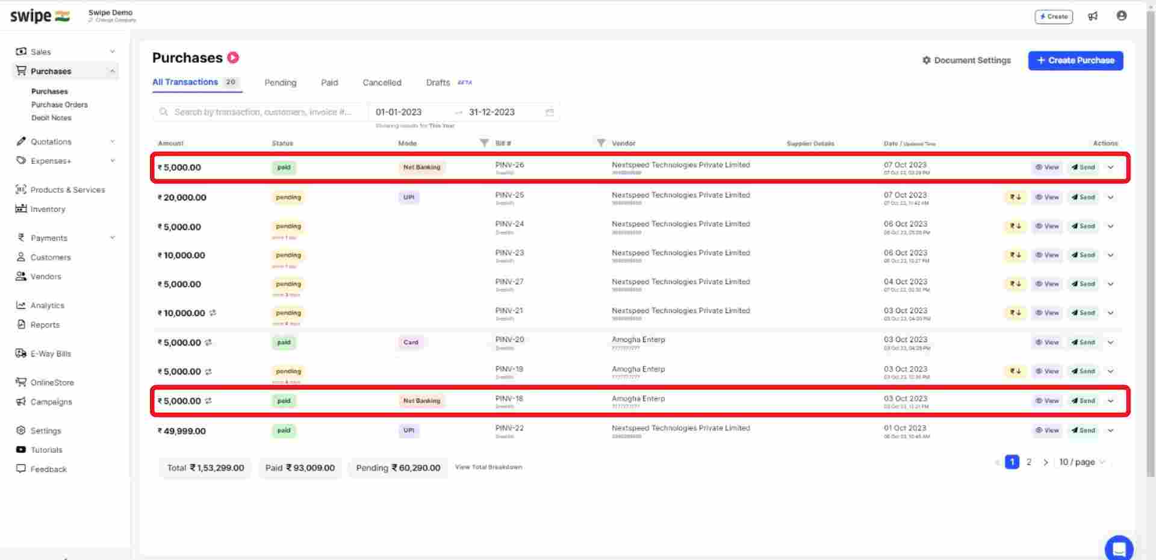Expand actions dropdown for PINV-22
Image resolution: width=1156 pixels, height=560 pixels.
pyautogui.click(x=1111, y=431)
